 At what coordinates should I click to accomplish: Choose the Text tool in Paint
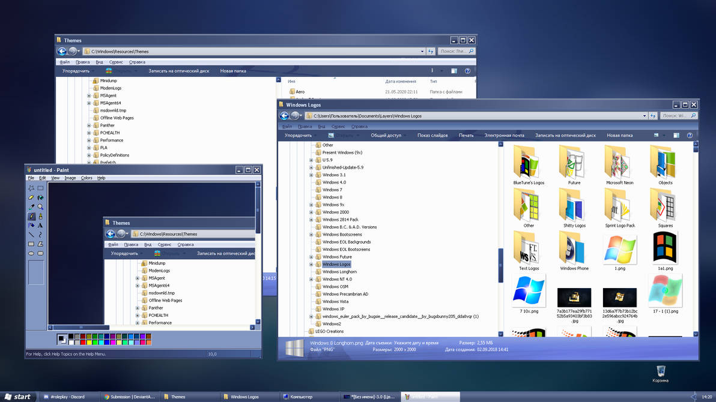click(40, 226)
